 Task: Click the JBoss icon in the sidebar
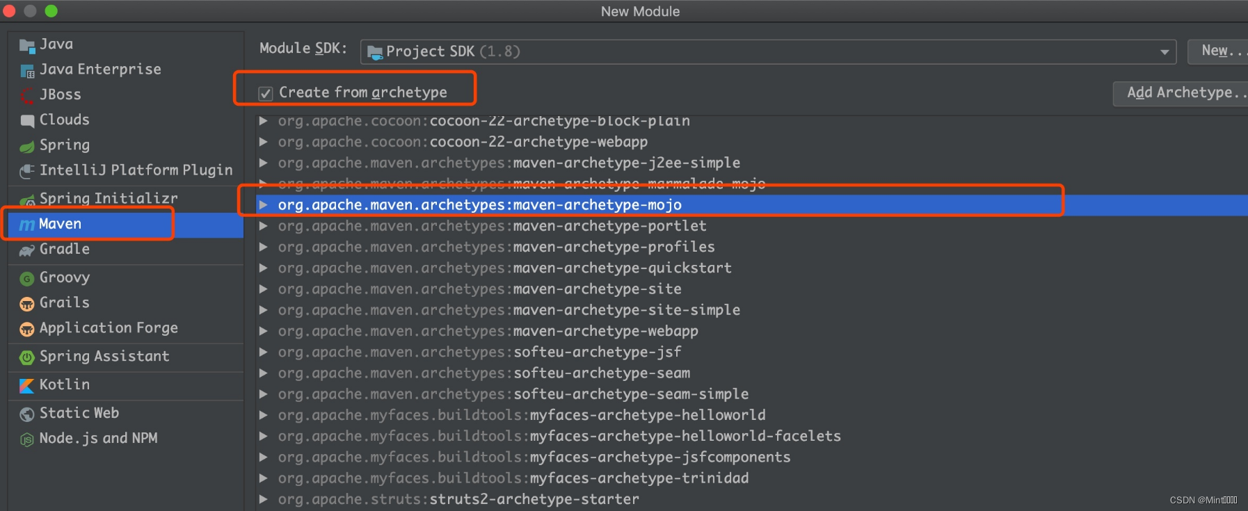(27, 96)
